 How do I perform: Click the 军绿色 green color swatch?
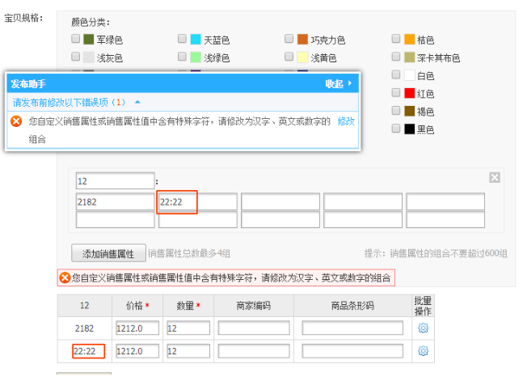click(88, 39)
